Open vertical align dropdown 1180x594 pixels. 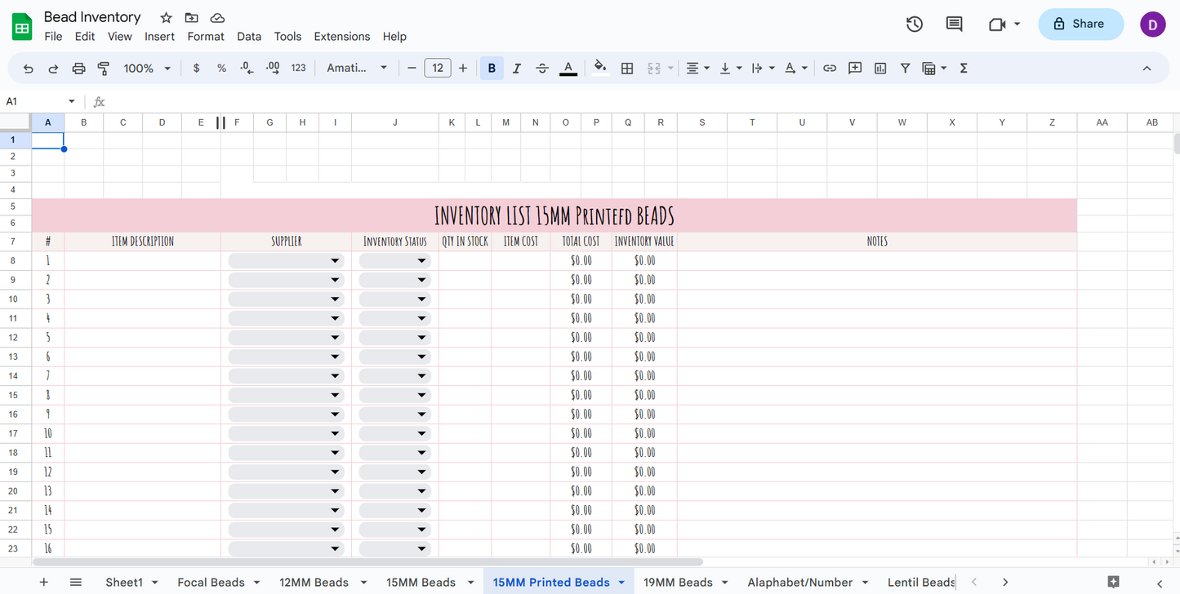coord(730,69)
